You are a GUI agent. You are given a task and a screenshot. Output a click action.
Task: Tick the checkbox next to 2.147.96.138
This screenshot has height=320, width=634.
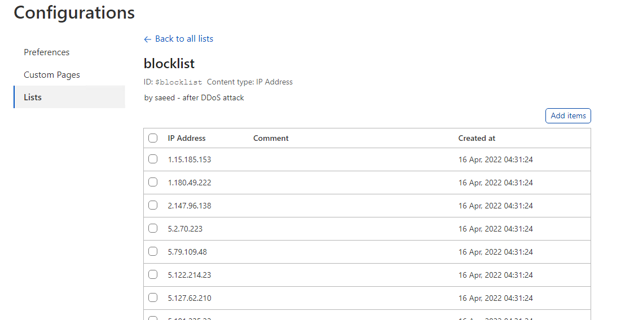pos(153,206)
